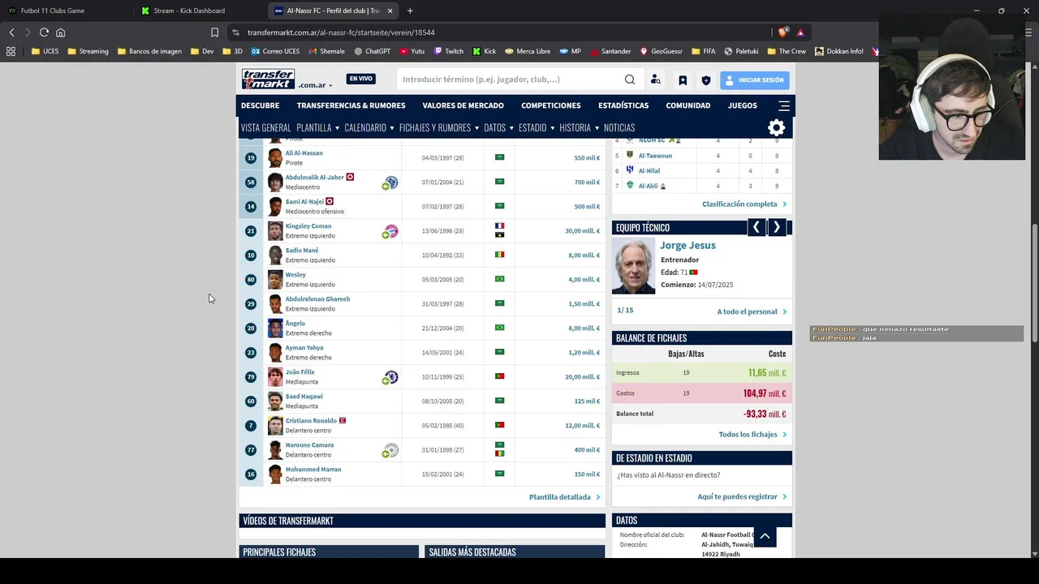The width and height of the screenshot is (1039, 584).
Task: Open the hamburger menu in main navigation
Action: pyautogui.click(x=783, y=105)
